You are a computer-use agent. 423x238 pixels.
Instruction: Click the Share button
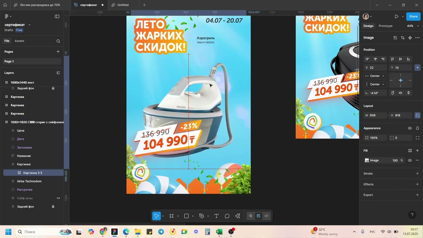[413, 16]
